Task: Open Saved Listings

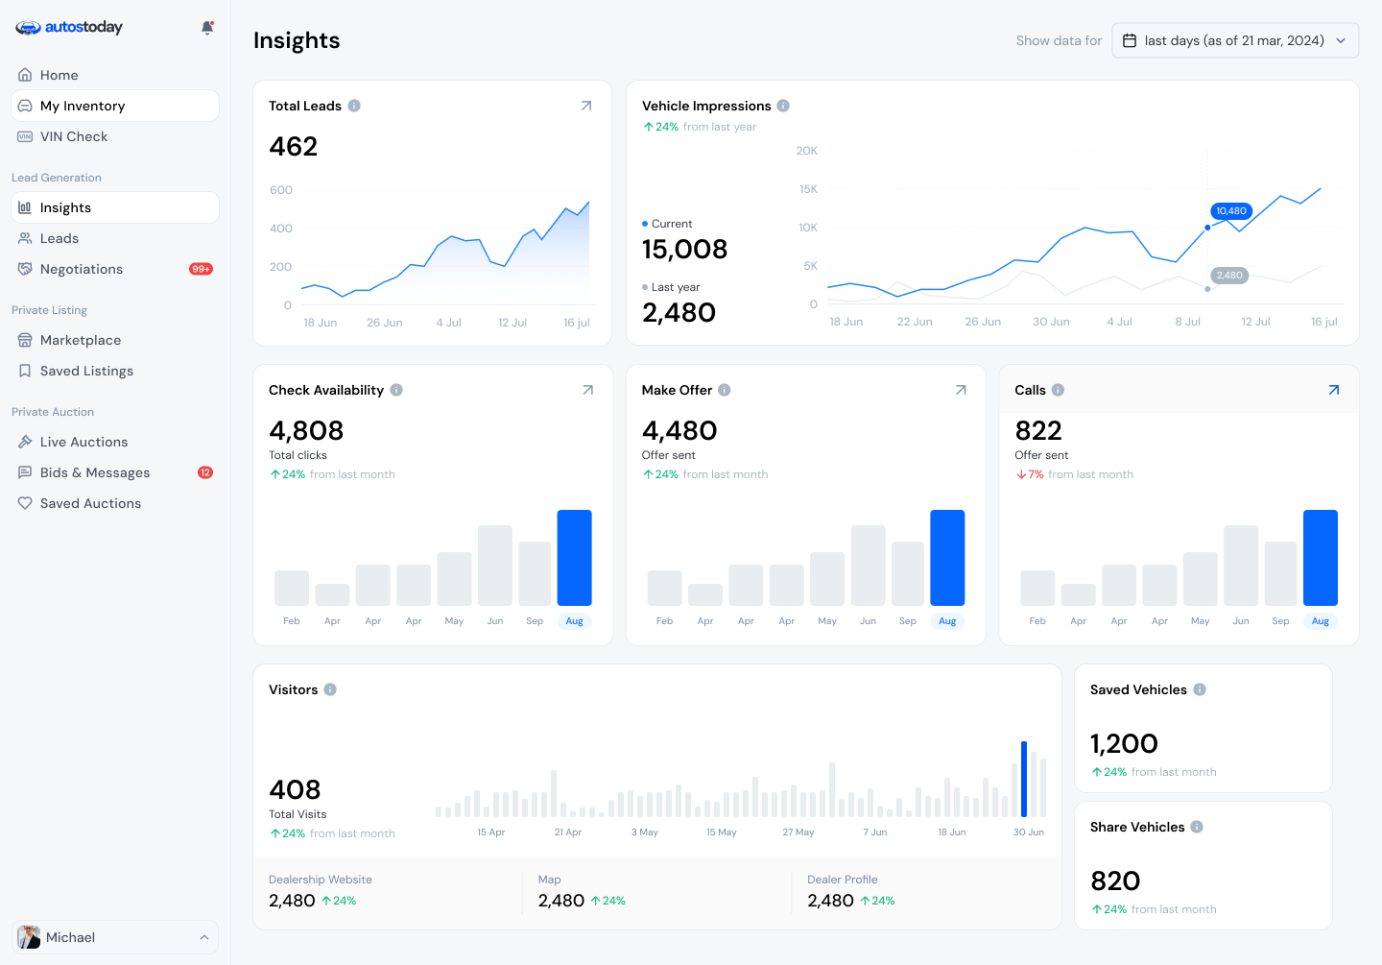Action: tap(115, 371)
